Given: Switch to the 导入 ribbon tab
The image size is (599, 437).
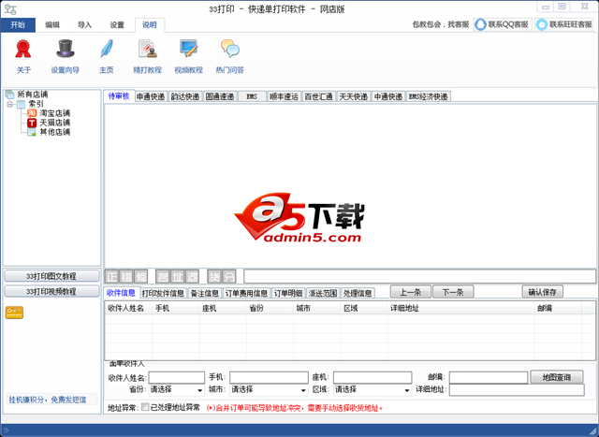Looking at the screenshot, I should pos(84,25).
